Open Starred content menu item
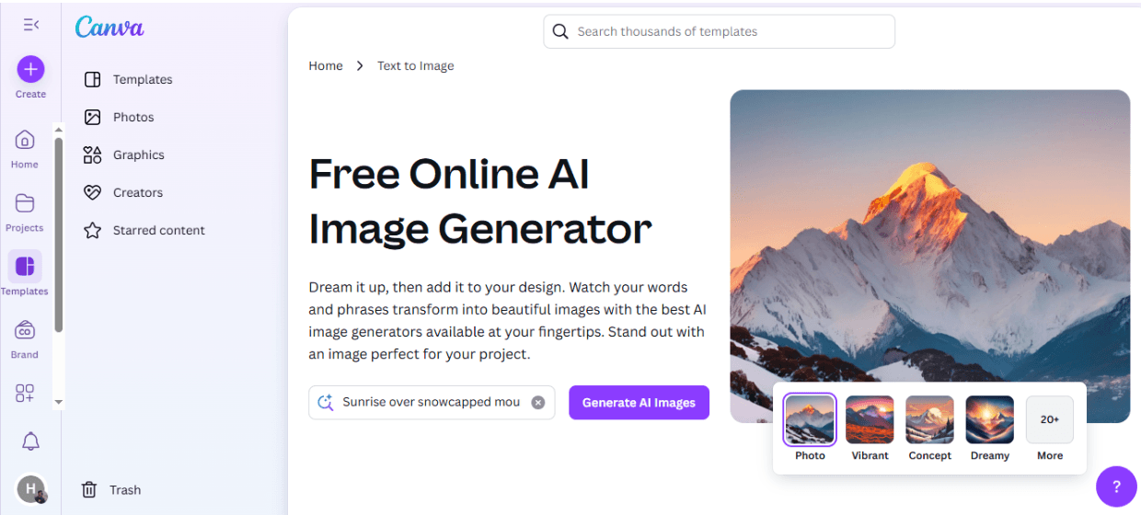 coord(158,230)
